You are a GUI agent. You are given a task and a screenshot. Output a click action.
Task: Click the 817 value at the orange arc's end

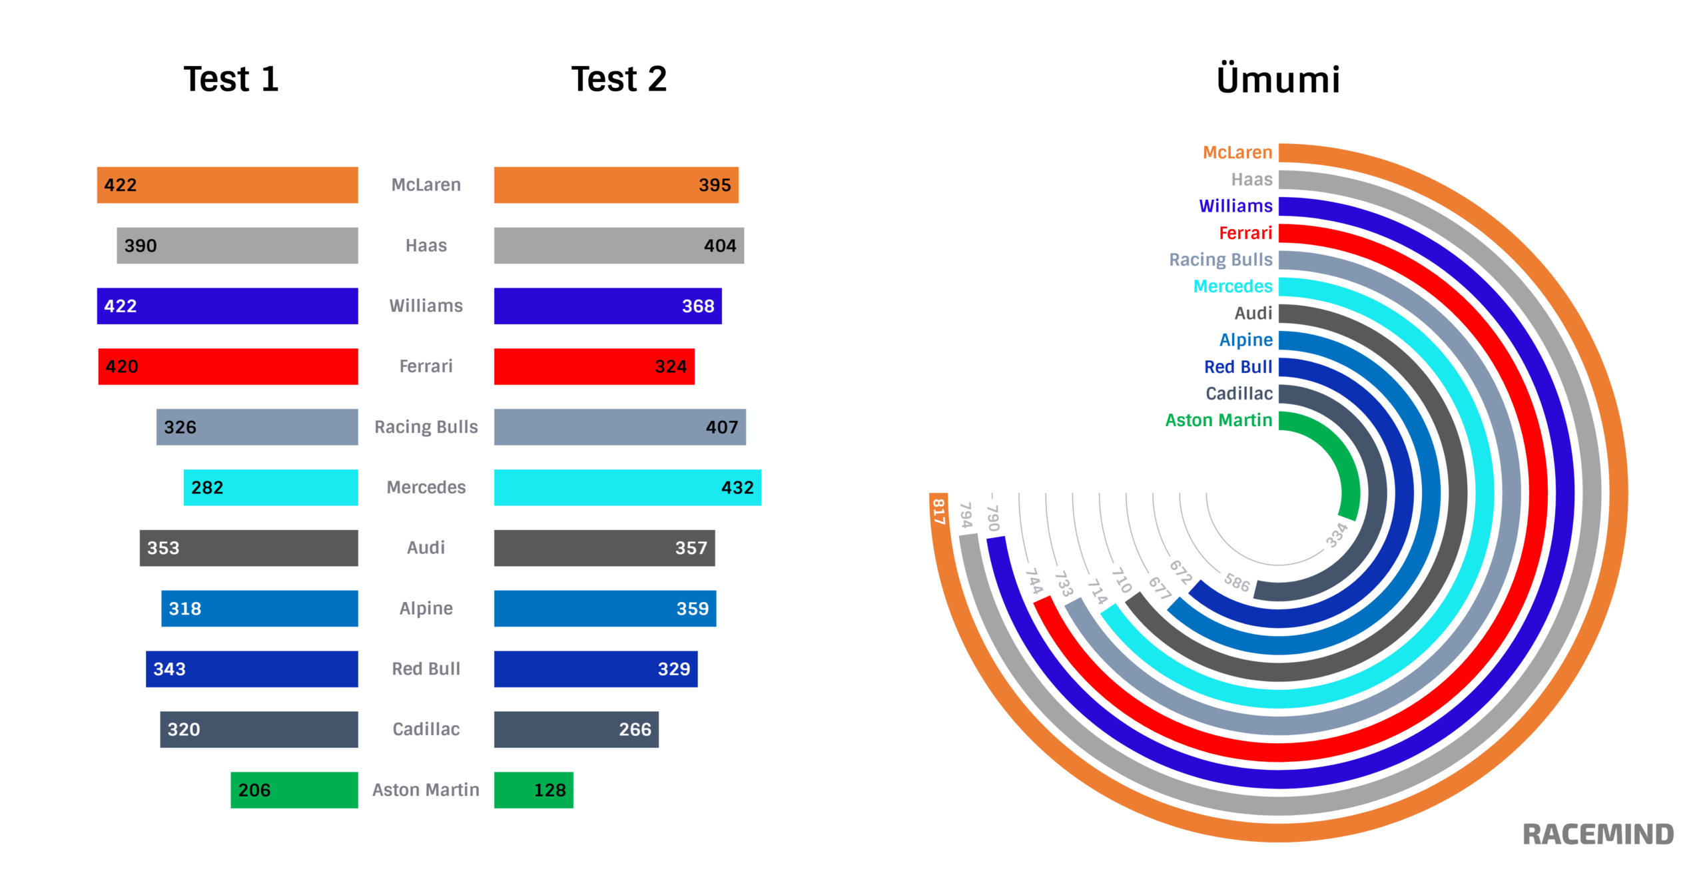point(938,511)
